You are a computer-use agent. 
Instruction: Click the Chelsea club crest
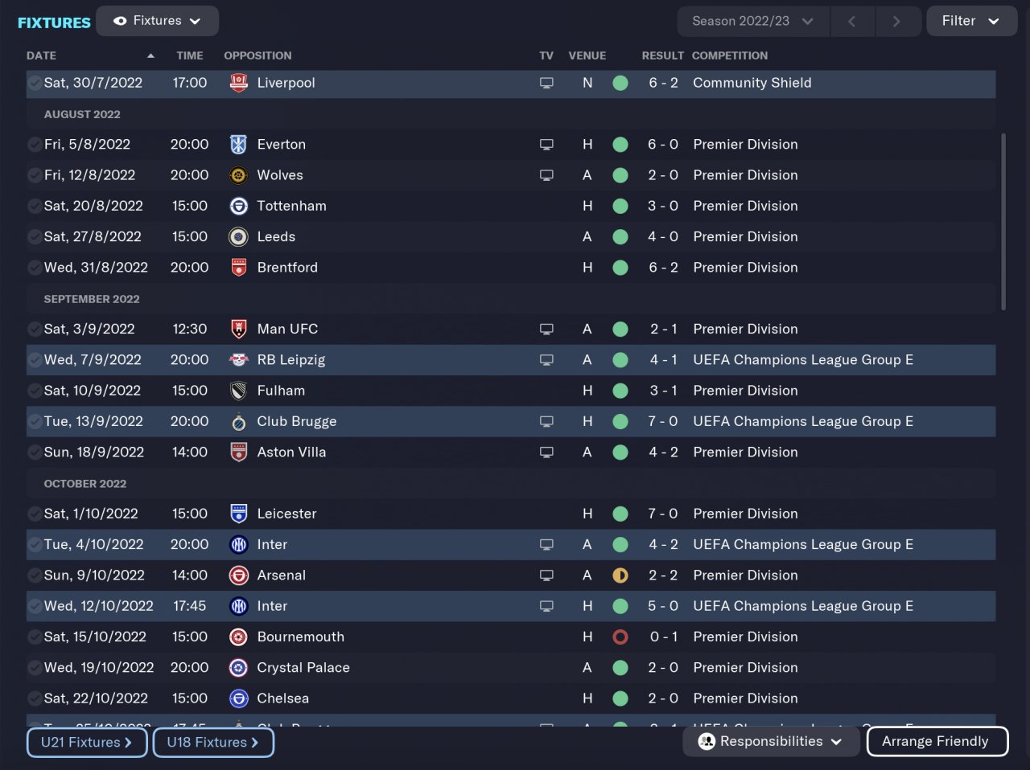tap(238, 698)
